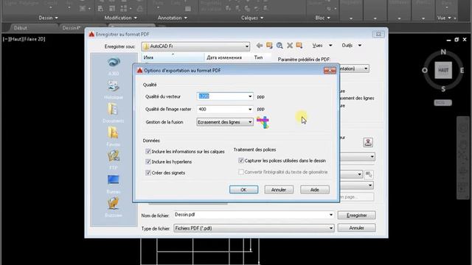Click the search the web icon
This screenshot has height=265, width=472.
pyautogui.click(x=280, y=46)
